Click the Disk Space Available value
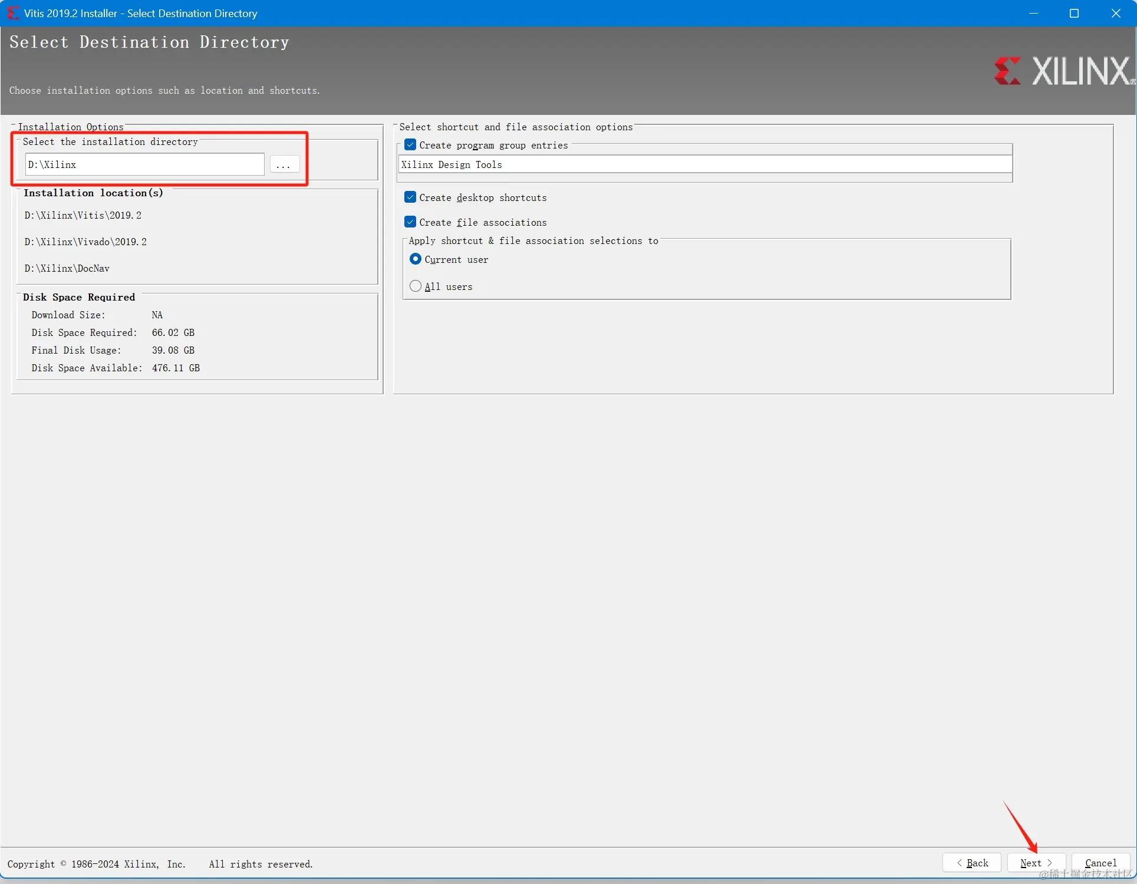The width and height of the screenshot is (1137, 884). [176, 368]
